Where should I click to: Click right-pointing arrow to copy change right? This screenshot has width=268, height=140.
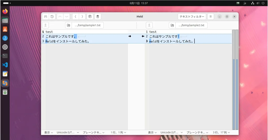[130, 36]
